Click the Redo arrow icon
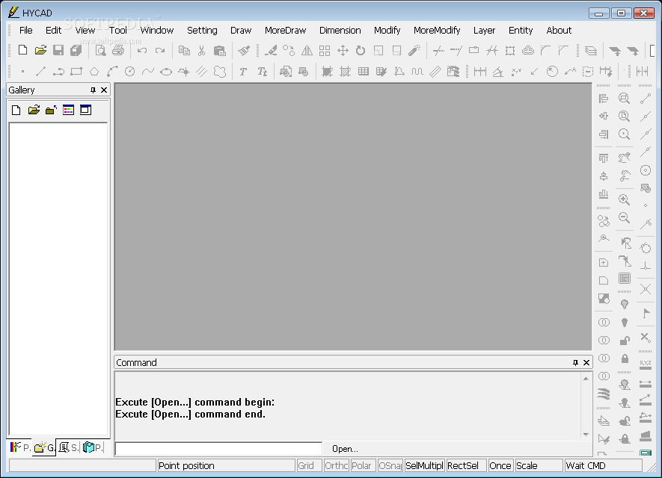662x478 pixels. pos(160,51)
